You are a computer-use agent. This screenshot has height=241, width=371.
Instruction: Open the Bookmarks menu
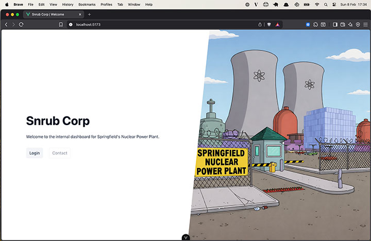coord(87,4)
